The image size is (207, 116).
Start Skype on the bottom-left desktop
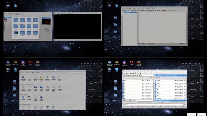(15, 69)
